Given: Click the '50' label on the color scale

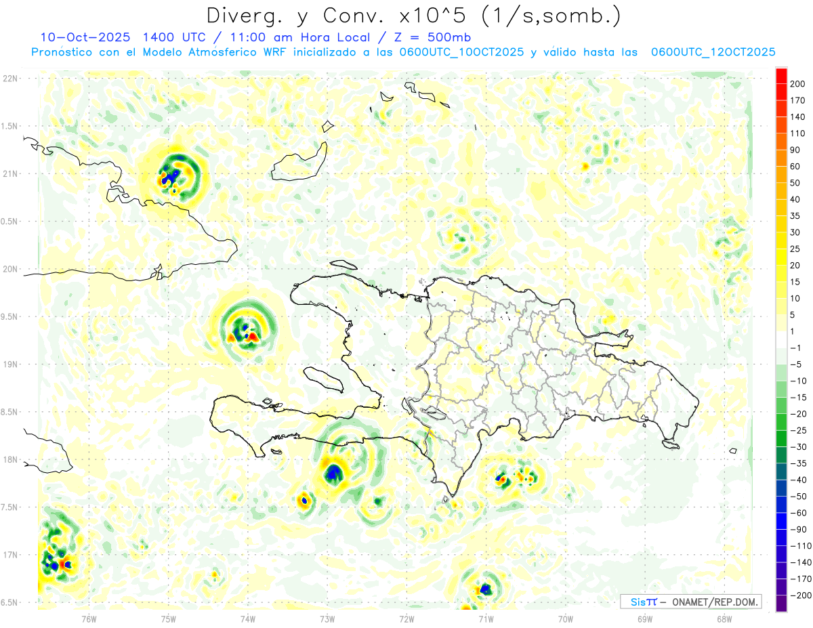Looking at the screenshot, I should (797, 183).
